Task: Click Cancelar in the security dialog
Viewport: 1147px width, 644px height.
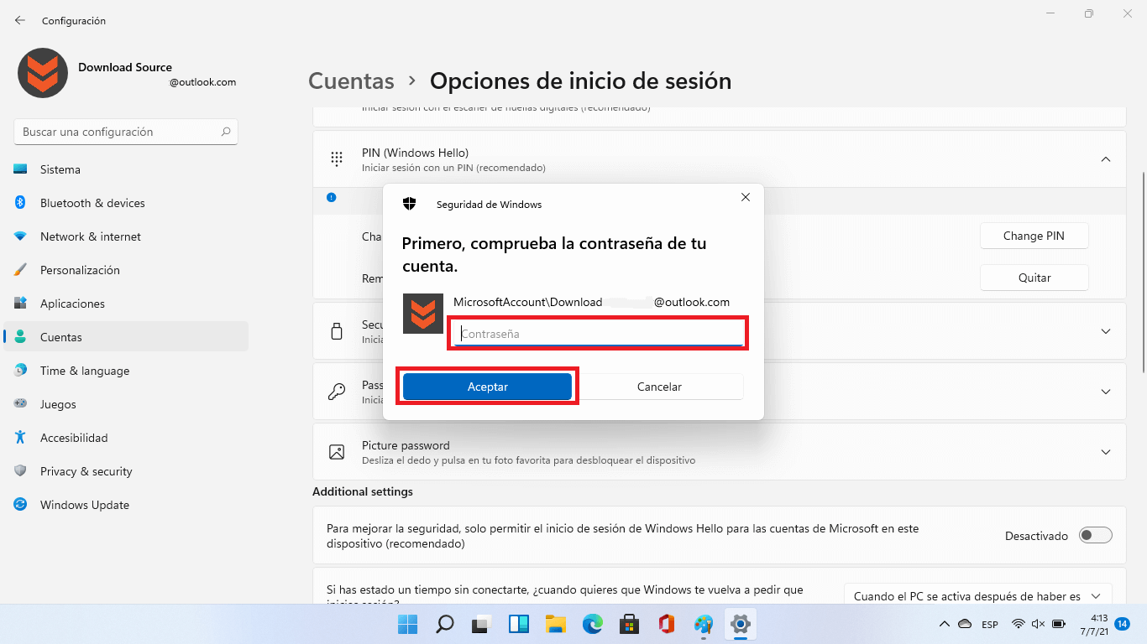Action: (x=659, y=387)
